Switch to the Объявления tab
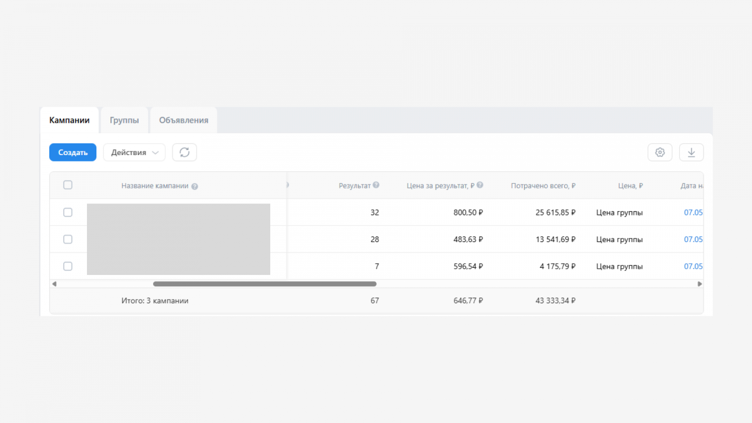 pos(183,120)
